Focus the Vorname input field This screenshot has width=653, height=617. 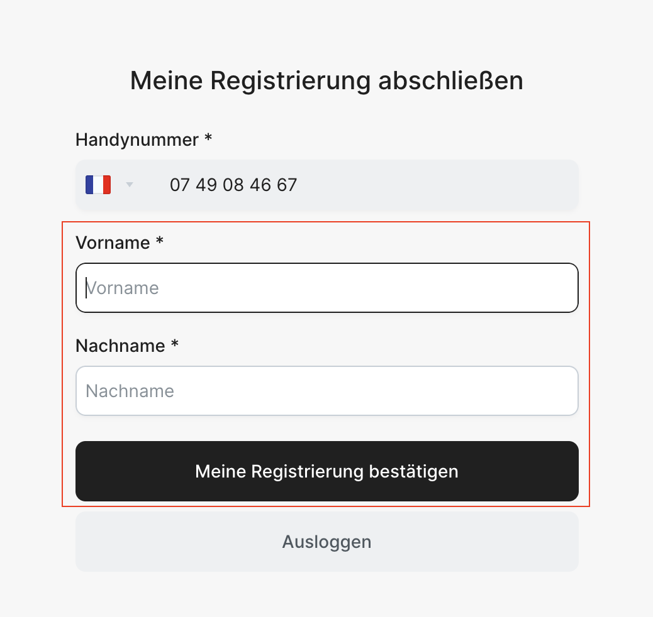(x=326, y=288)
